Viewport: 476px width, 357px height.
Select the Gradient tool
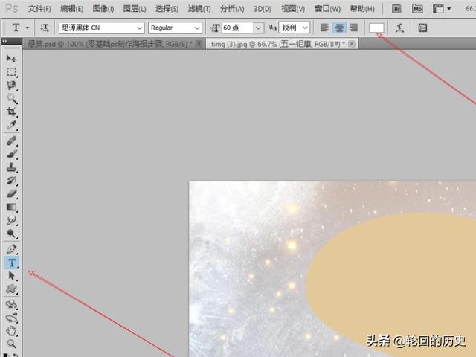12,207
